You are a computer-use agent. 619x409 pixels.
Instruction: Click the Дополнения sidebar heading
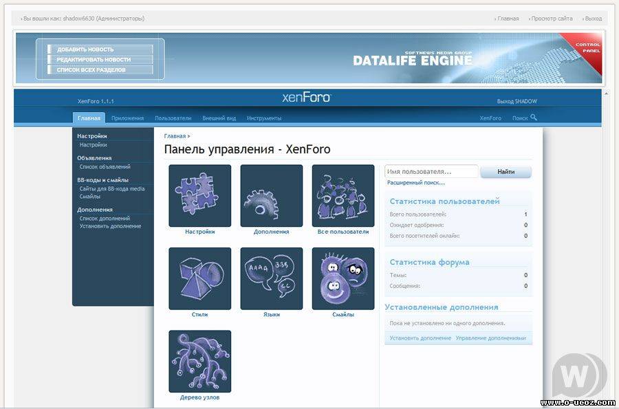[x=95, y=210]
